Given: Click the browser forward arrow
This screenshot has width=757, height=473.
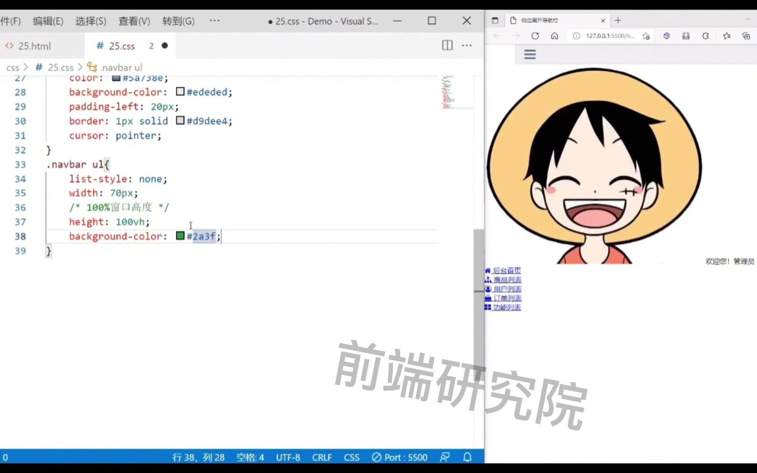Looking at the screenshot, I should coord(516,36).
